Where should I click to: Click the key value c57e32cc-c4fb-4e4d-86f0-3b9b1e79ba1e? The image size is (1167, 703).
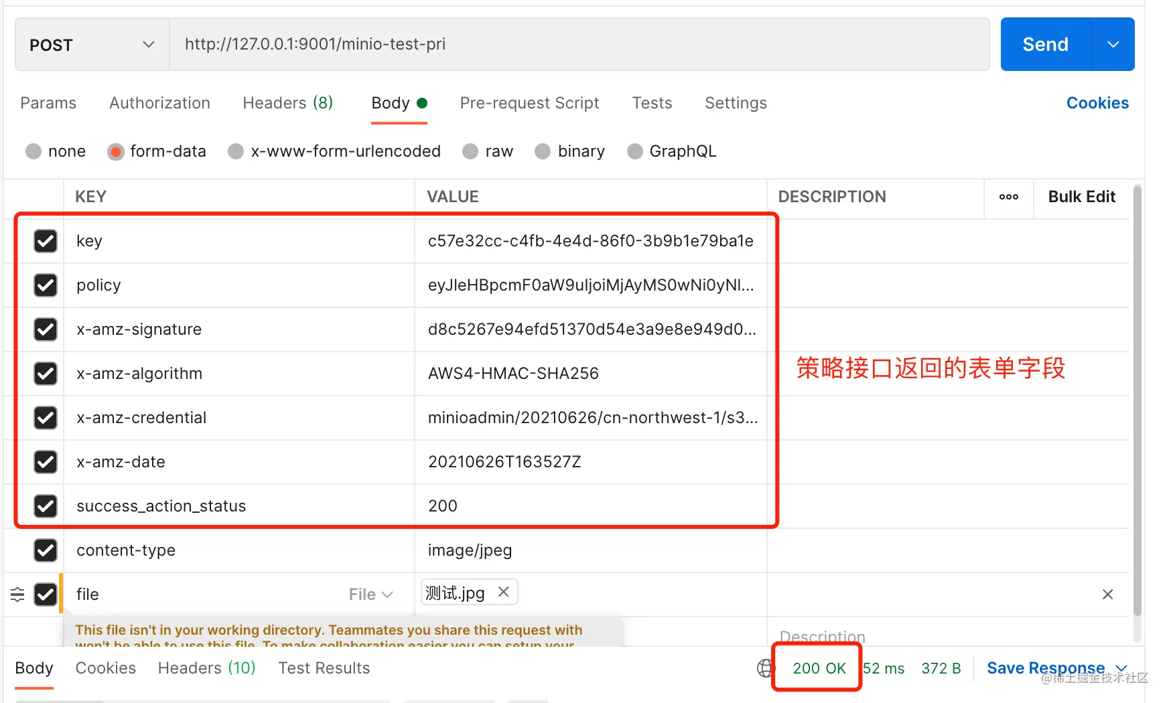(590, 241)
